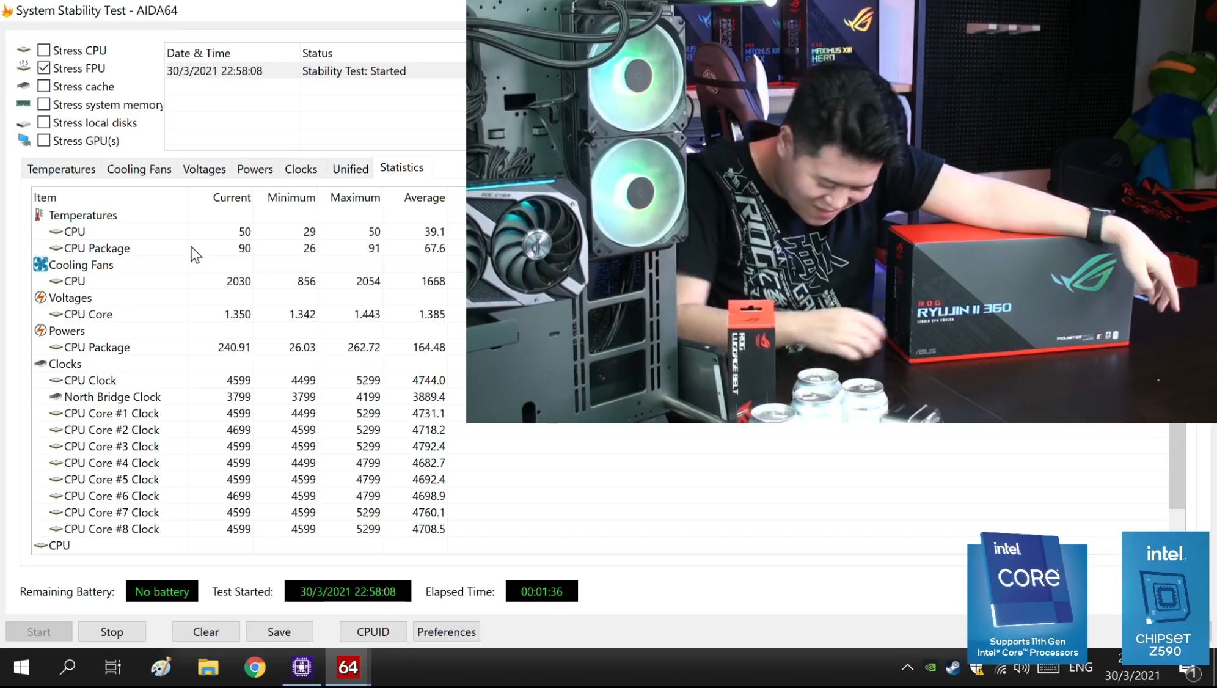Save the test results

point(279,632)
